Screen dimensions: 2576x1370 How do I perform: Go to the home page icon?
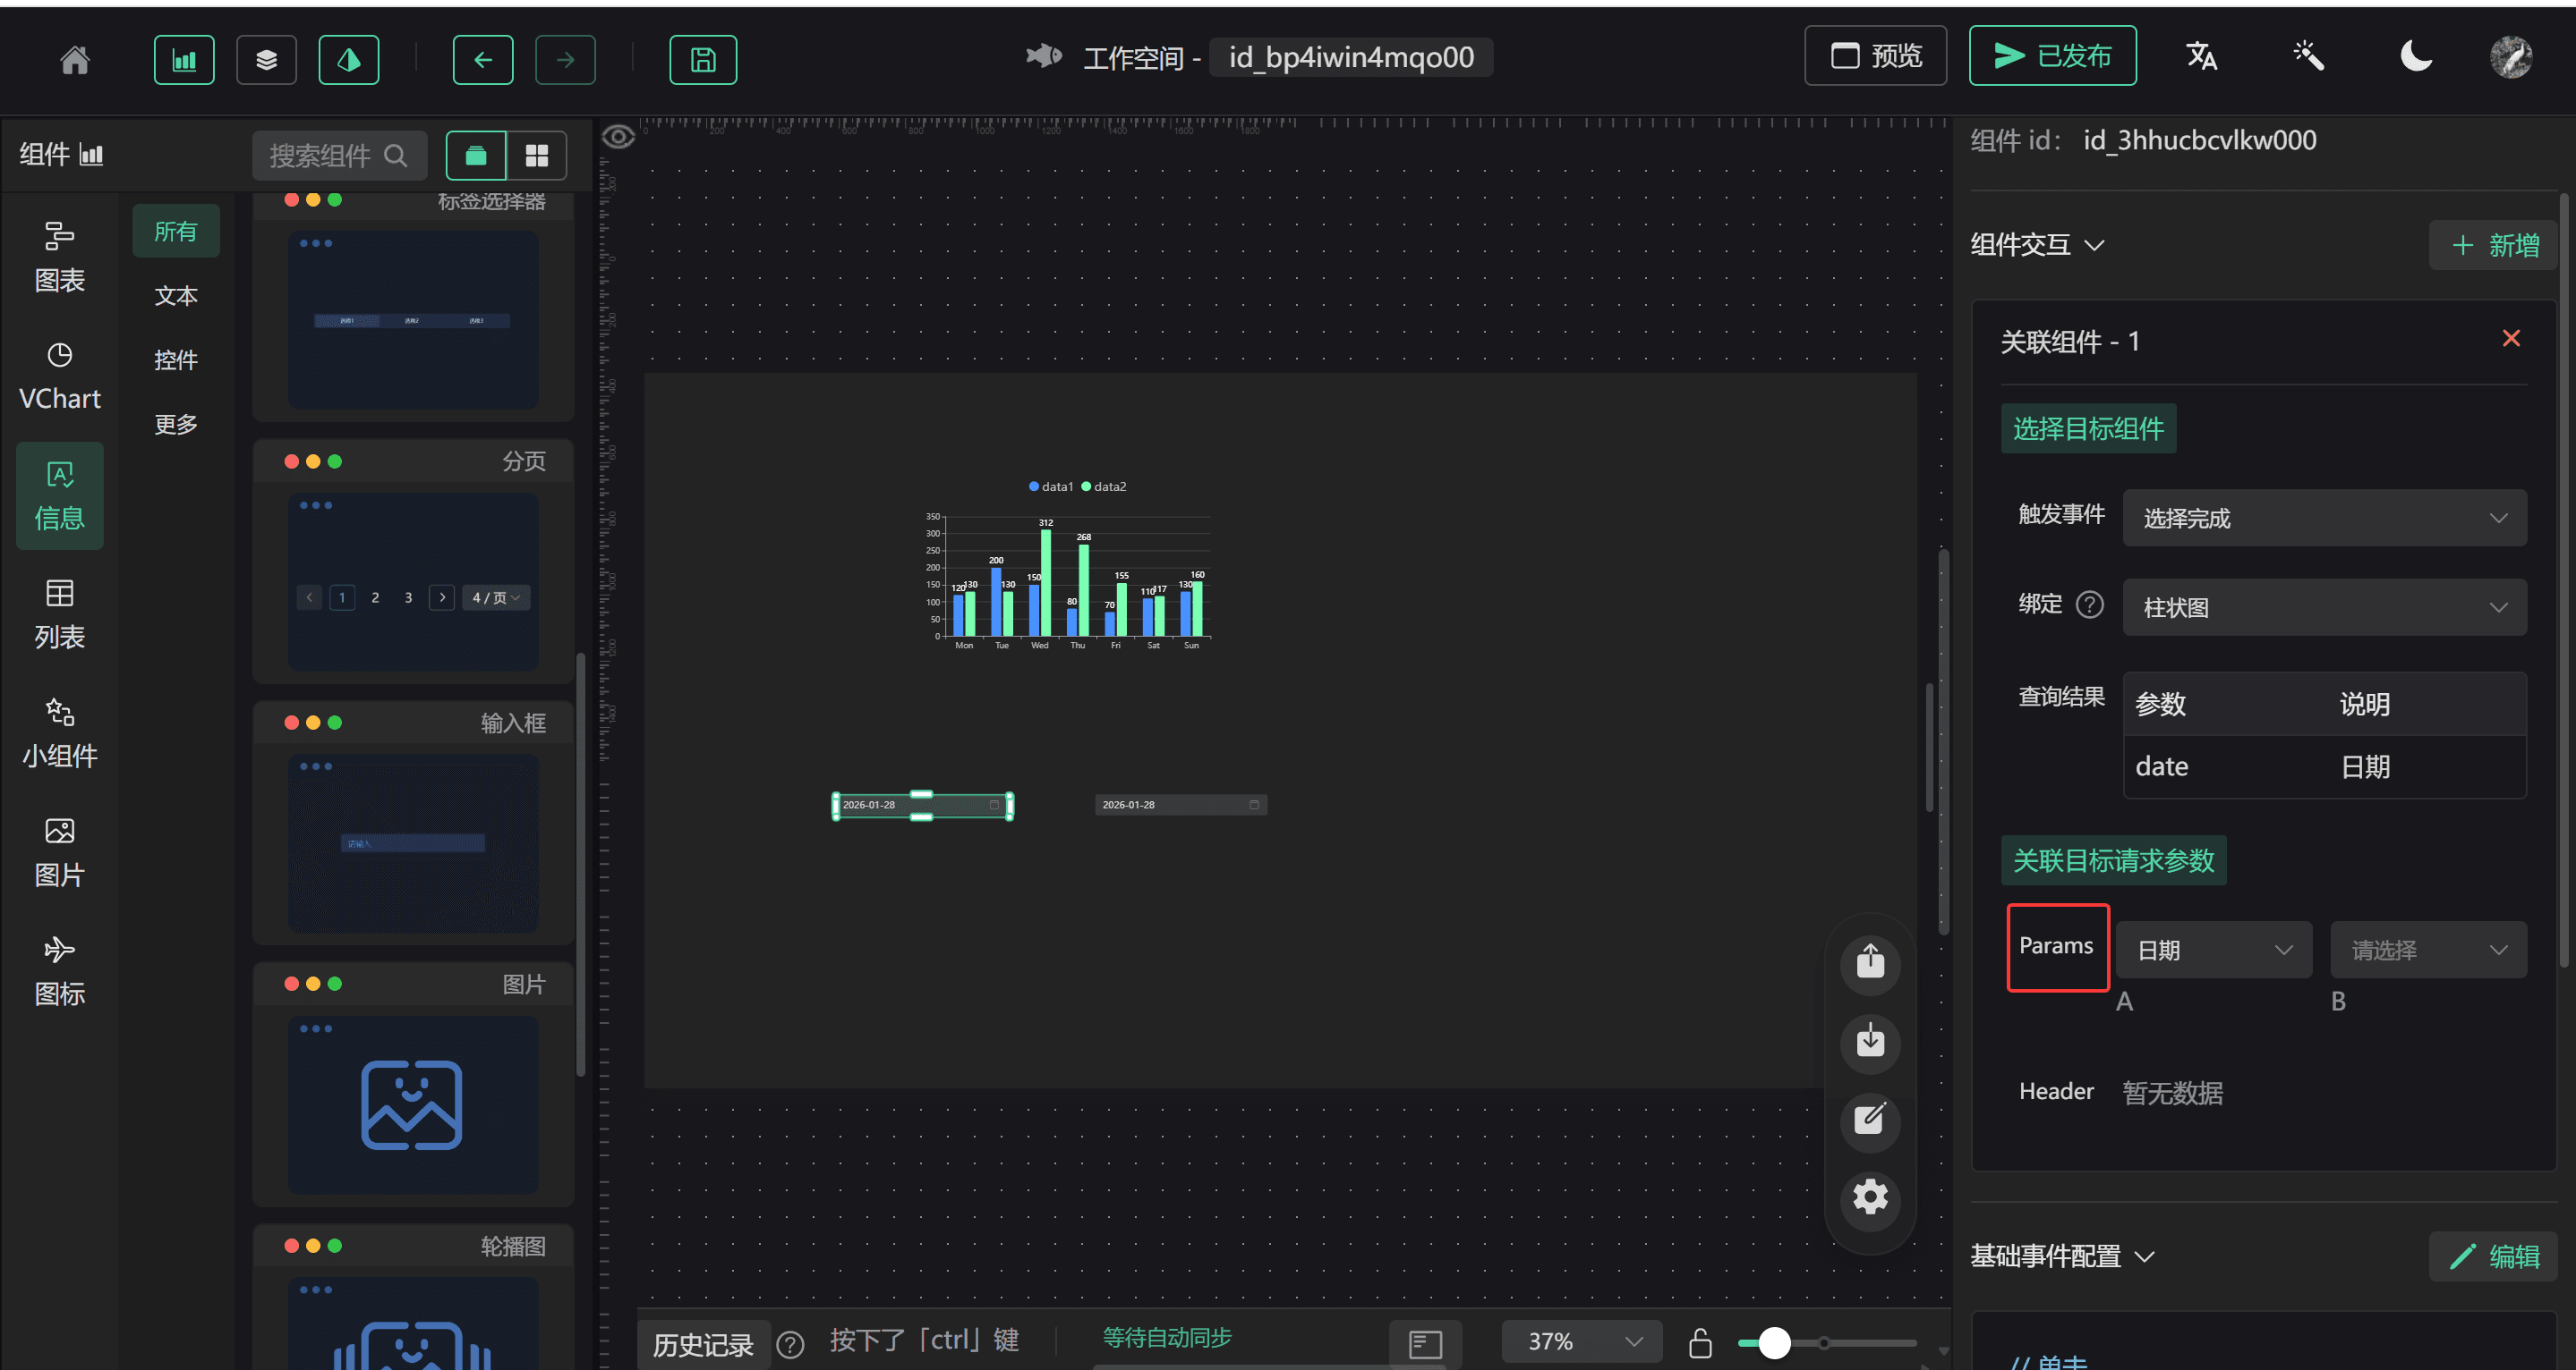(x=75, y=60)
